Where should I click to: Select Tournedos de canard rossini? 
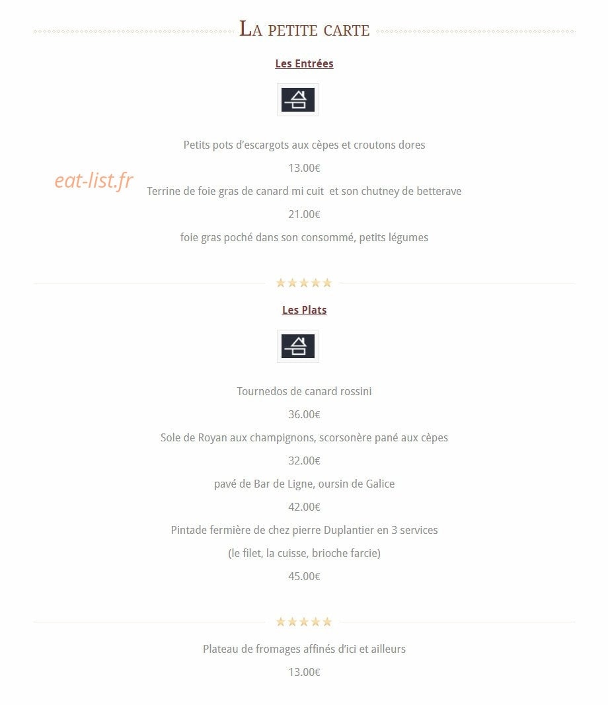[x=304, y=391]
